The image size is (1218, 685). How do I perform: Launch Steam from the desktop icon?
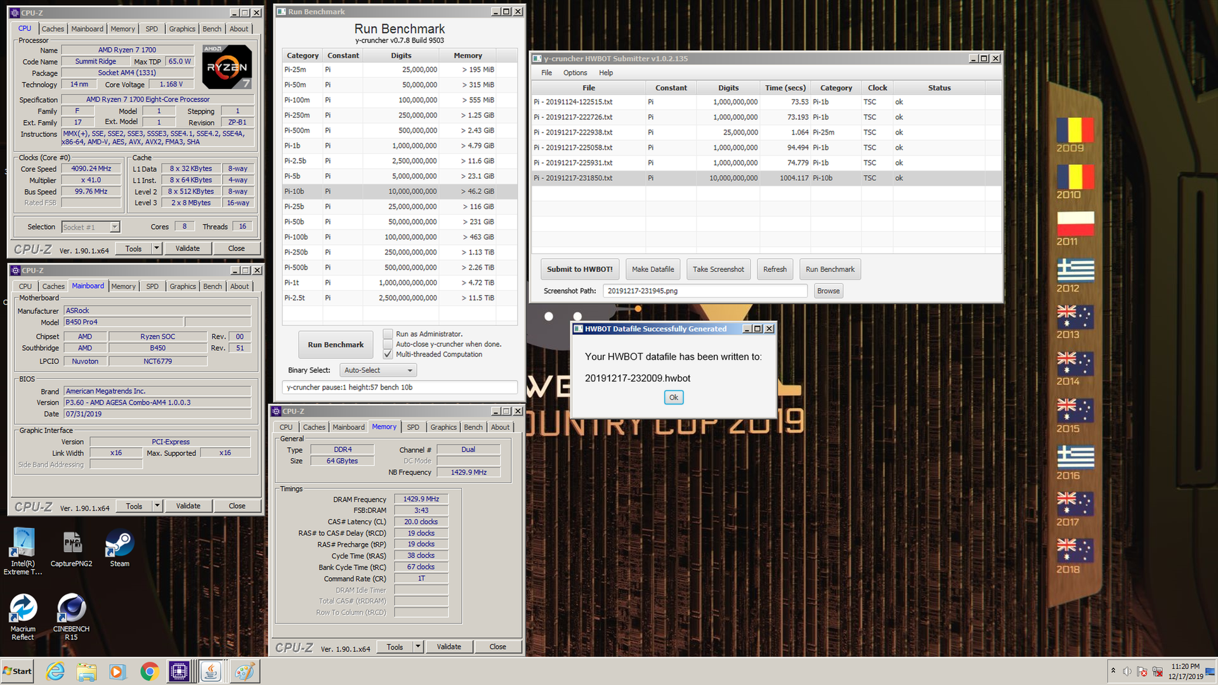(x=119, y=549)
